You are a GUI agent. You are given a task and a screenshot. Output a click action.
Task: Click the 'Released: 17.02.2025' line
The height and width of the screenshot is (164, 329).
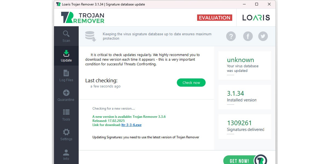click(109, 121)
